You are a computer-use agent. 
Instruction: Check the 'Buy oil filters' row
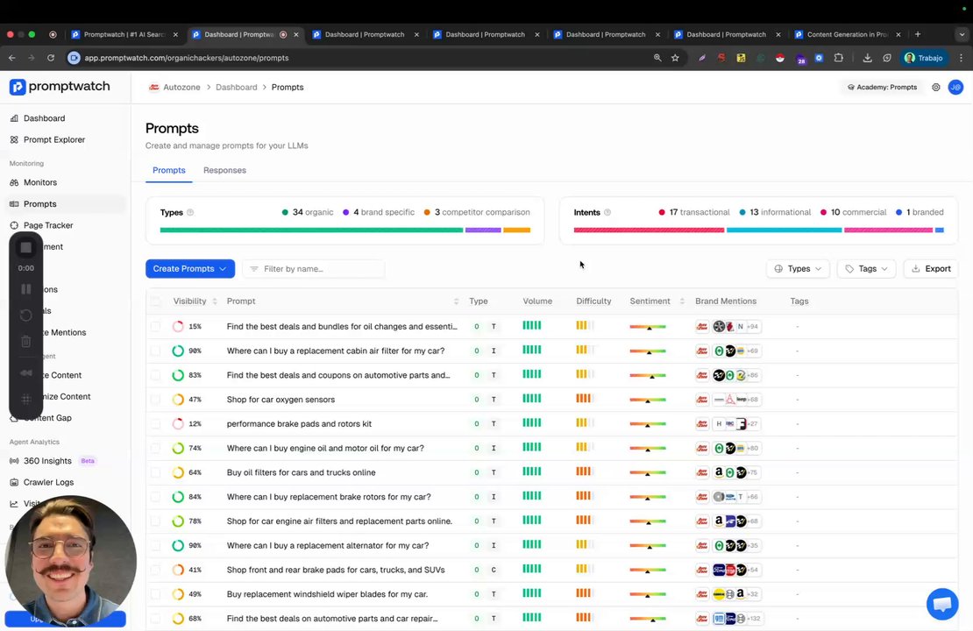point(155,472)
